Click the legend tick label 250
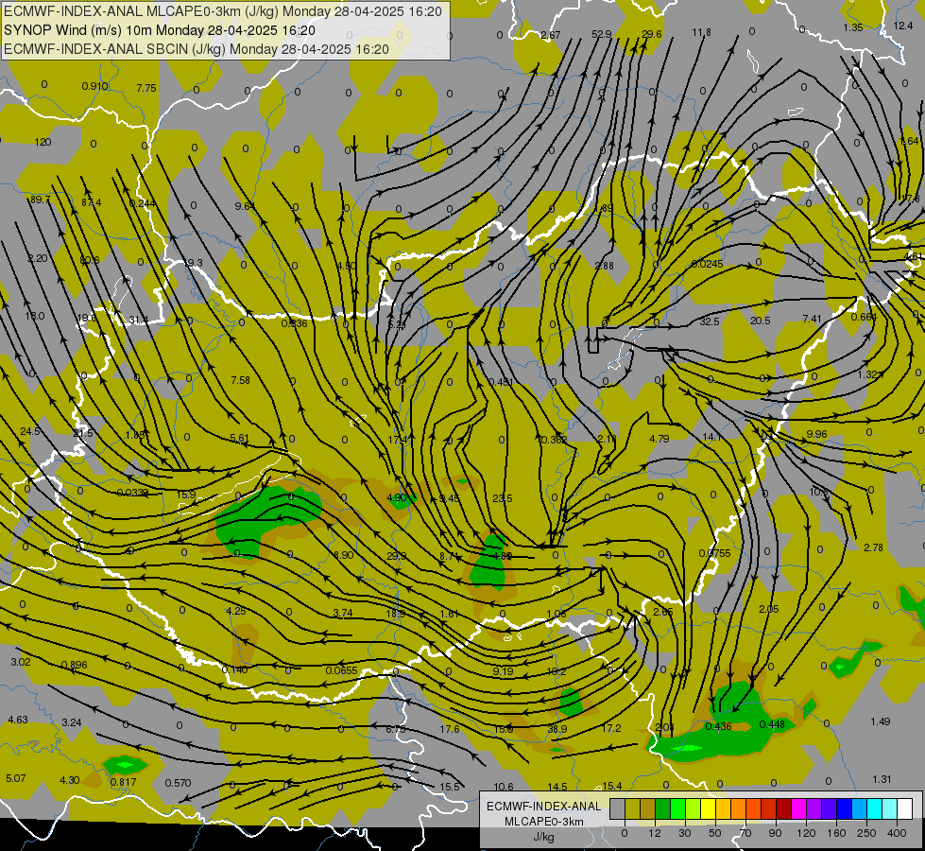This screenshot has width=925, height=851. 866,833
